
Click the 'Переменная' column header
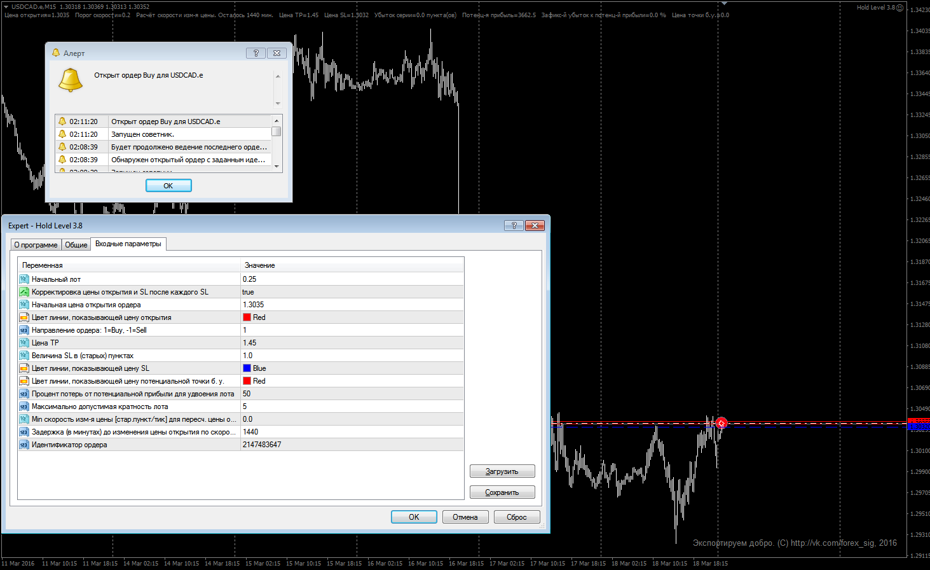click(129, 265)
